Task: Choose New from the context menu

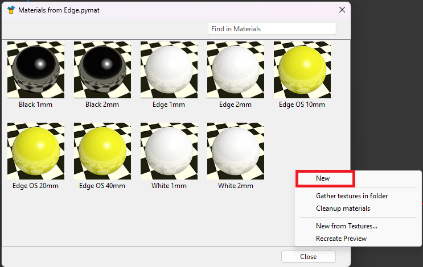Action: pyautogui.click(x=323, y=178)
